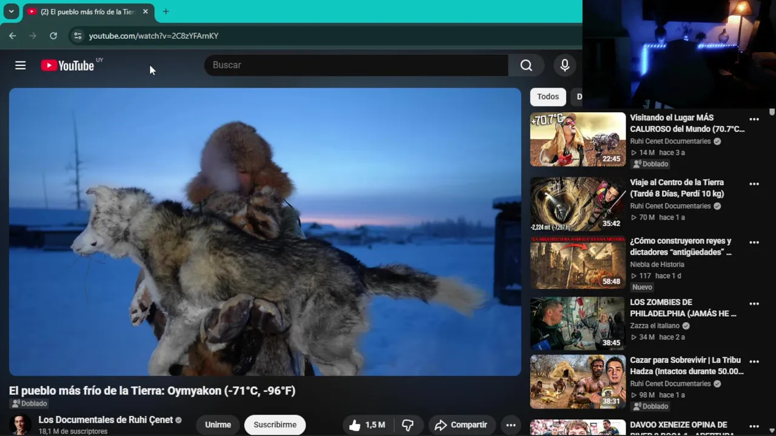Open thumbnail of Viaje al Centro de la Tierra
Viewport: 776px width, 436px height.
click(578, 204)
